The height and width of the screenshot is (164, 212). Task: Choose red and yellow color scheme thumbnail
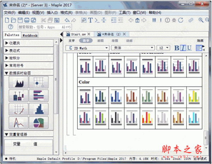pyautogui.click(x=147, y=118)
